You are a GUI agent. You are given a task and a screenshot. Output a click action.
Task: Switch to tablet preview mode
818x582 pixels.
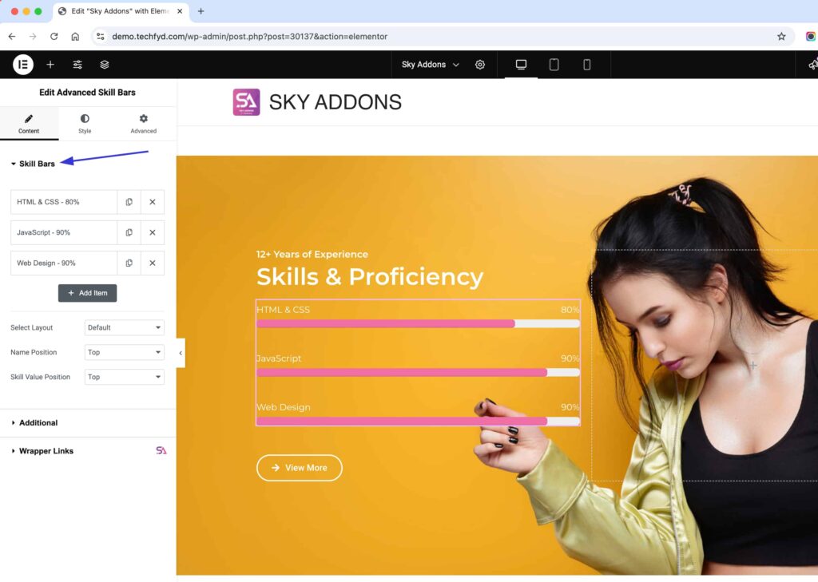554,65
